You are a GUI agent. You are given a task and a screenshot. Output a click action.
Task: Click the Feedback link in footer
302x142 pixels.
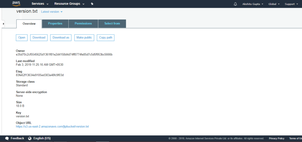click(x=17, y=138)
